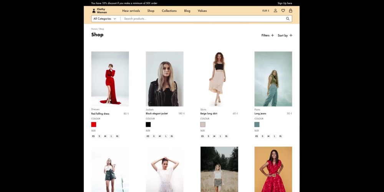The image size is (384, 192).
Task: Open the Blog menu item
Action: click(187, 11)
